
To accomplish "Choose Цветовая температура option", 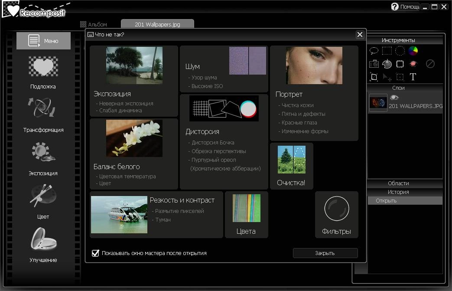I will tap(127, 176).
